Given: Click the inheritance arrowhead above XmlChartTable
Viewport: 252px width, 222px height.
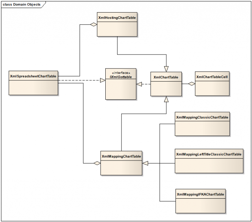Looking at the screenshot, I should pyautogui.click(x=166, y=68).
